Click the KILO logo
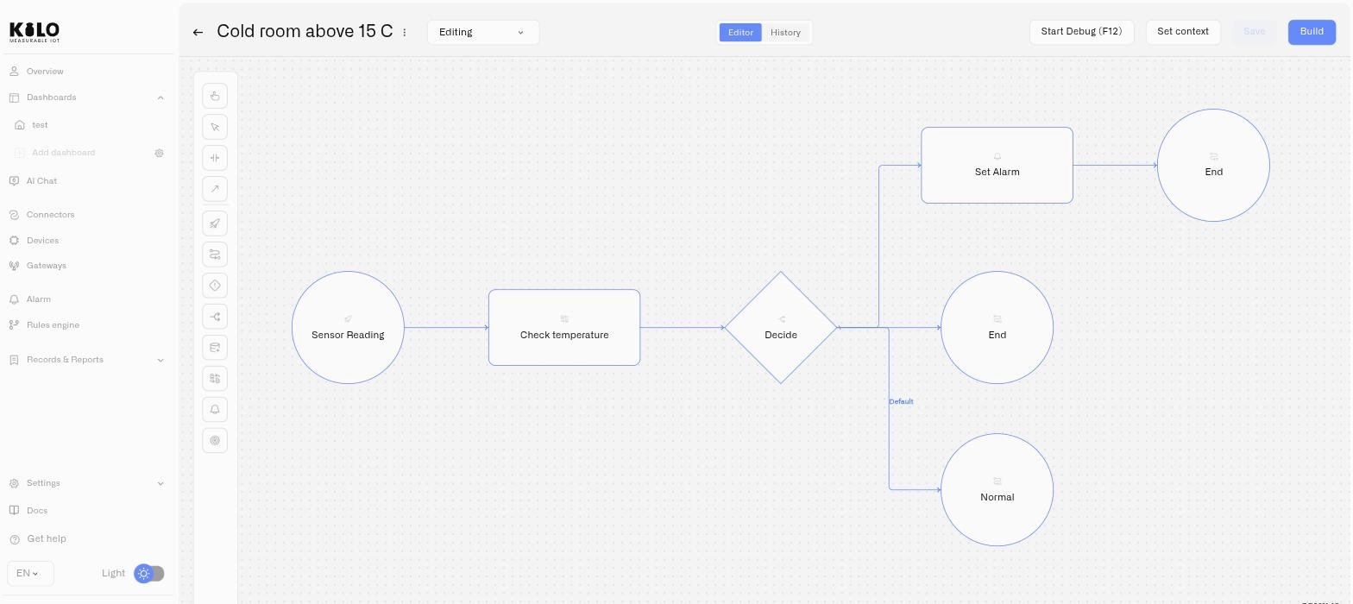The height and width of the screenshot is (604, 1353). 35,32
